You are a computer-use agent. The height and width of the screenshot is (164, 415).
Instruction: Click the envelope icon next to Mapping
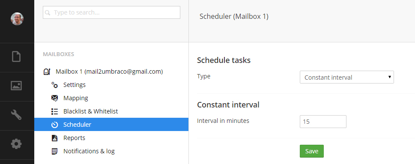[x=54, y=98]
